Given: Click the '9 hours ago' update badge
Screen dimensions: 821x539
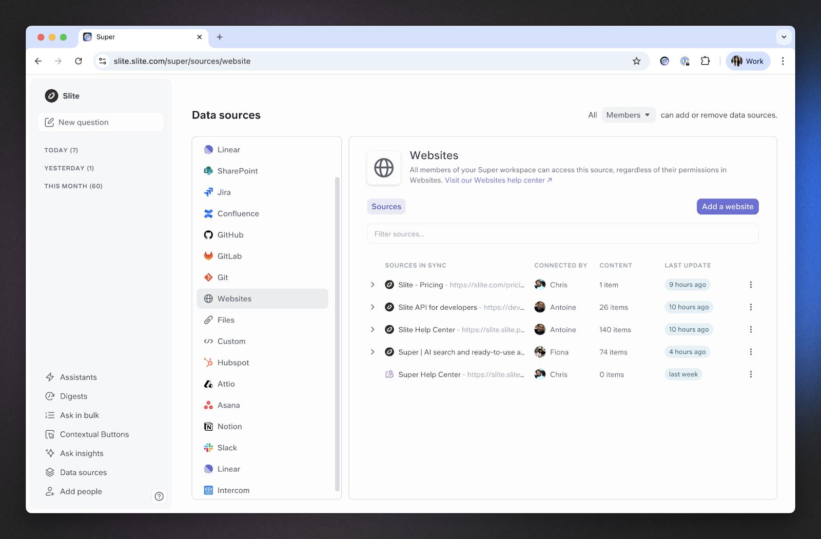Looking at the screenshot, I should click(688, 285).
